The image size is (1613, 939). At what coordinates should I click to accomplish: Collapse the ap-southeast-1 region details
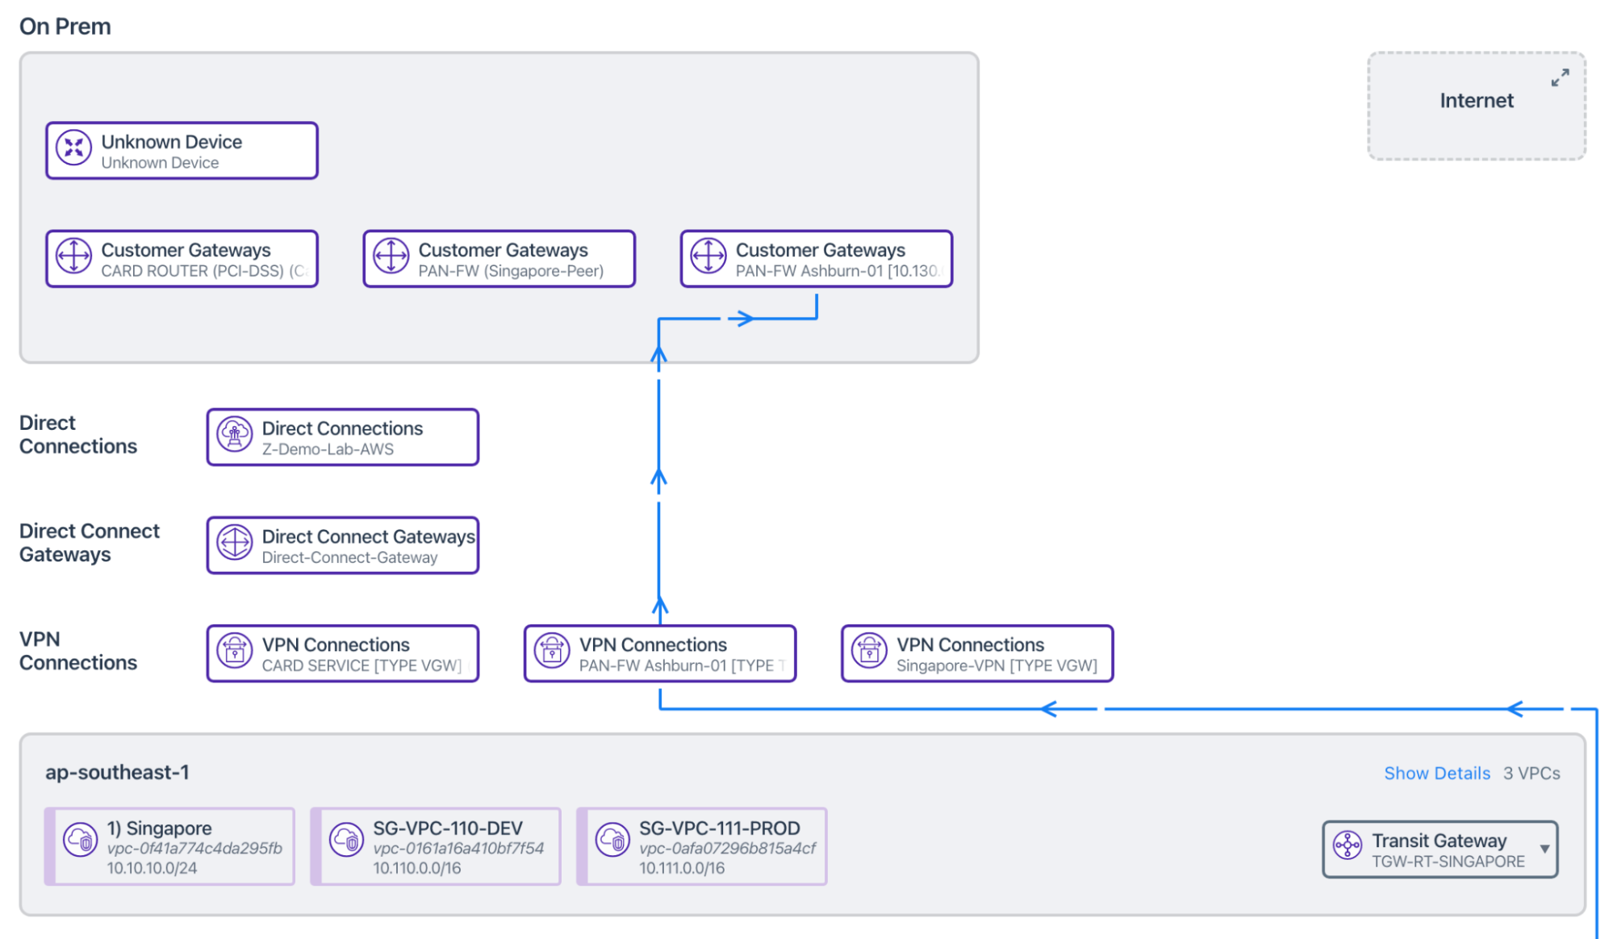point(1437,773)
